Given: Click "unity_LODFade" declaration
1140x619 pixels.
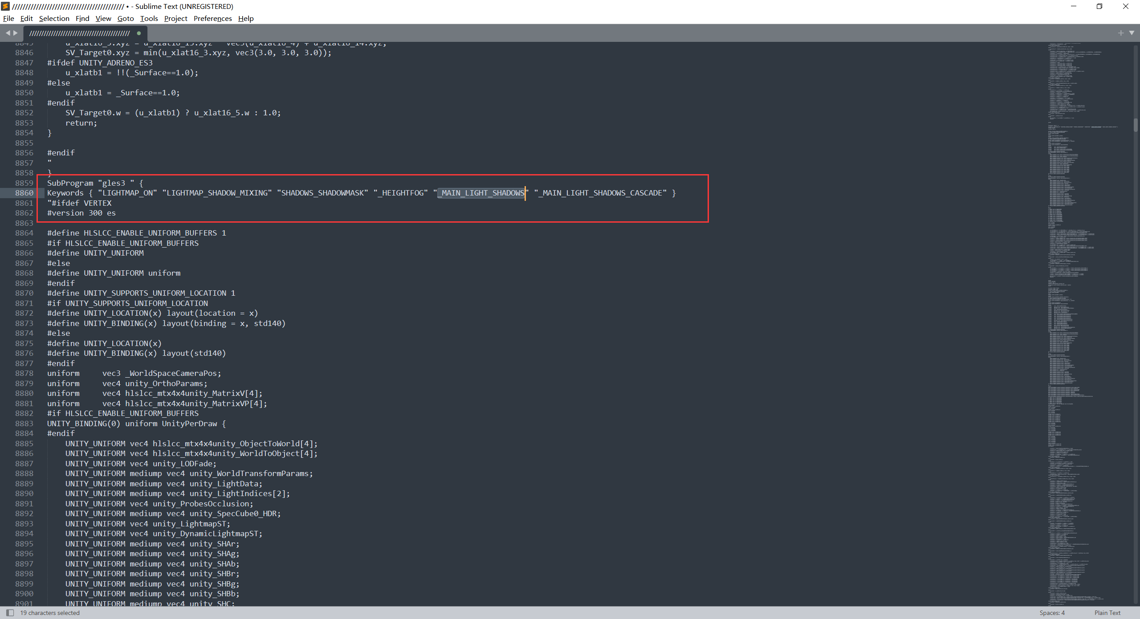Looking at the screenshot, I should [141, 464].
